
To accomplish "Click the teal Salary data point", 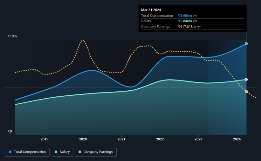I will [246, 80].
